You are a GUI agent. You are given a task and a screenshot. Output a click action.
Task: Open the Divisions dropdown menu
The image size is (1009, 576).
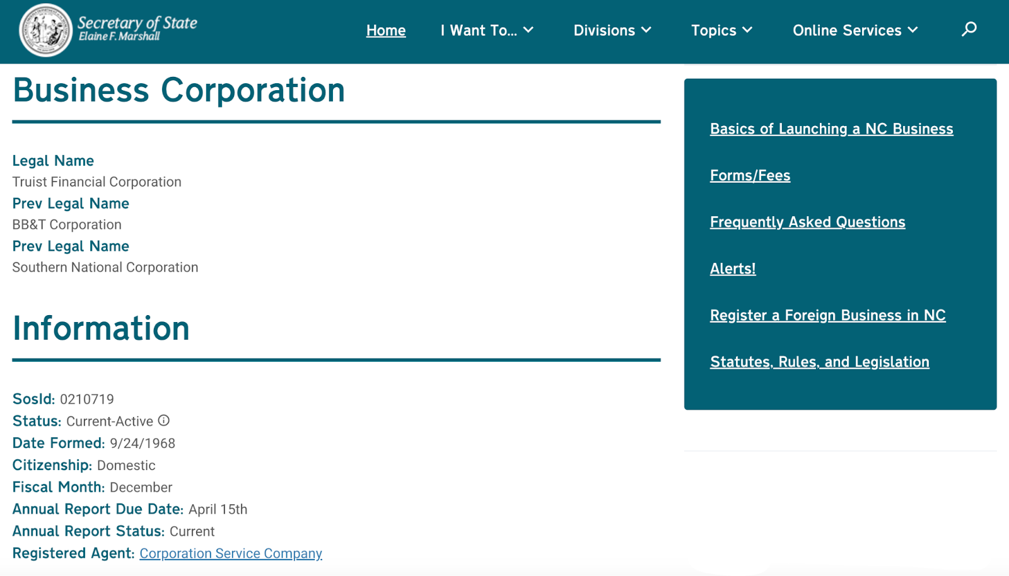612,30
